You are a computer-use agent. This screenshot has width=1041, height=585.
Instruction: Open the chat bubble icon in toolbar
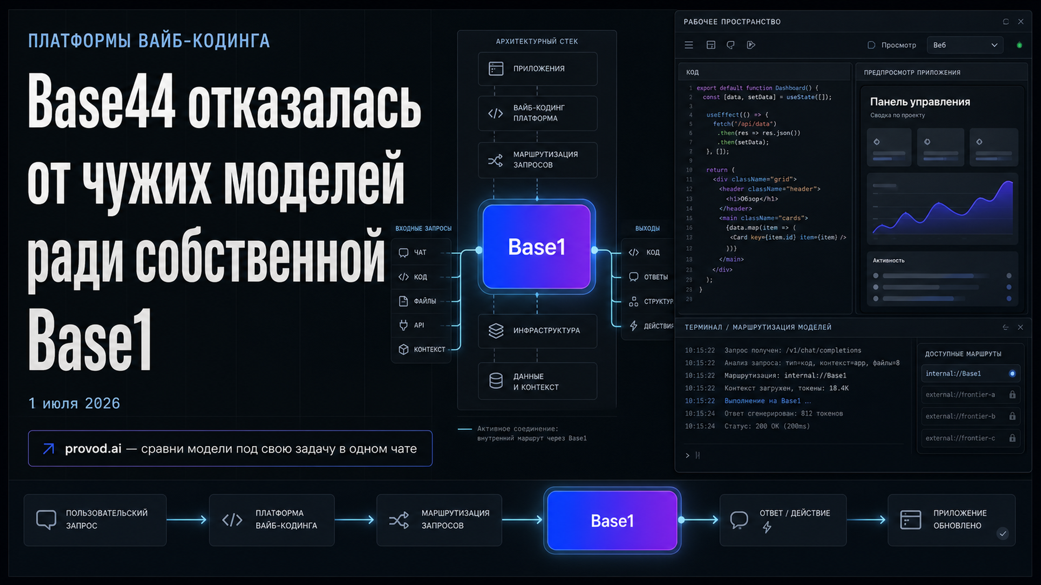click(731, 45)
